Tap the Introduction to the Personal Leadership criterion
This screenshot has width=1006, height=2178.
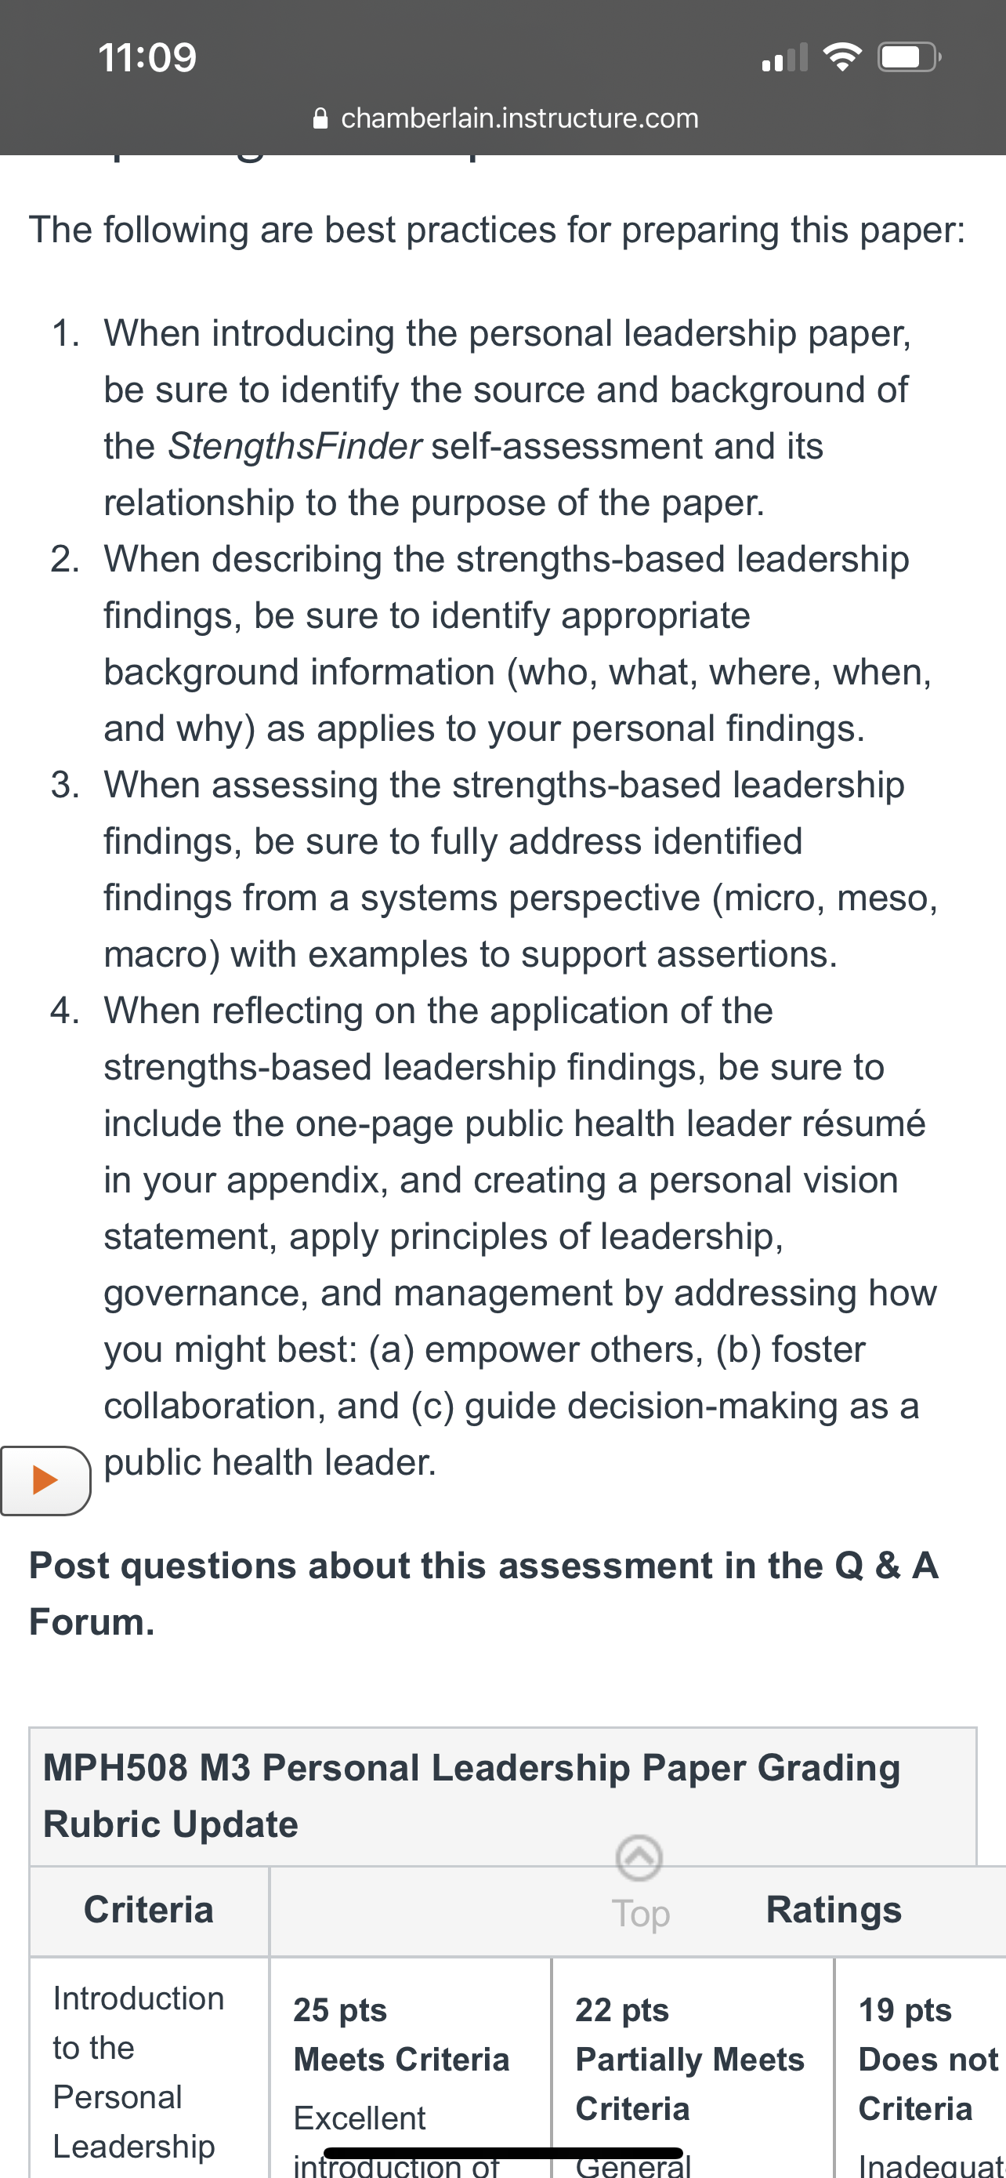click(139, 2071)
